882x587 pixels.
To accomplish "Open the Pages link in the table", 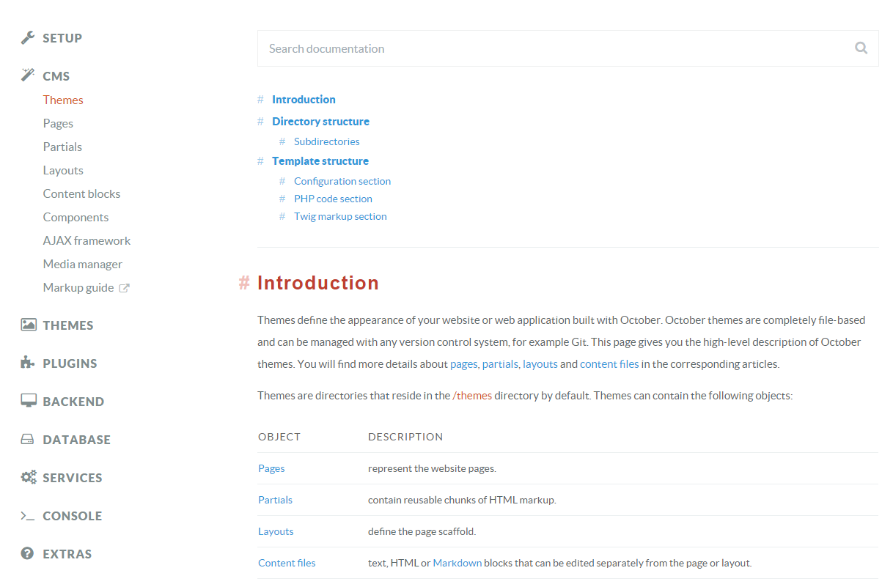I will coord(271,468).
